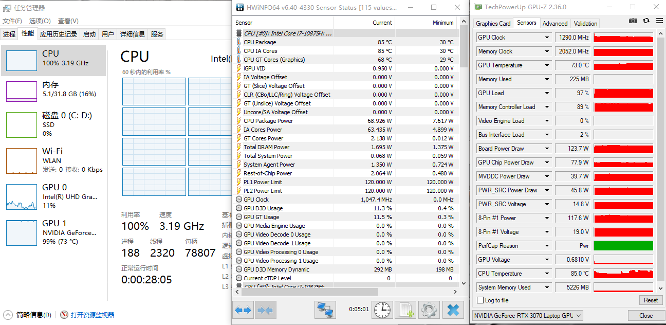The width and height of the screenshot is (666, 325).
Task: Switch to the 启动 tab
Action: [x=89, y=34]
